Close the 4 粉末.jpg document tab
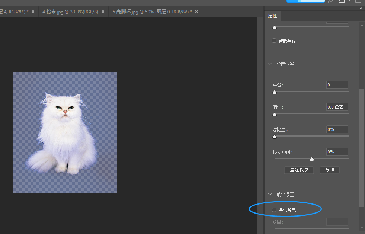The width and height of the screenshot is (365, 234). [103, 12]
